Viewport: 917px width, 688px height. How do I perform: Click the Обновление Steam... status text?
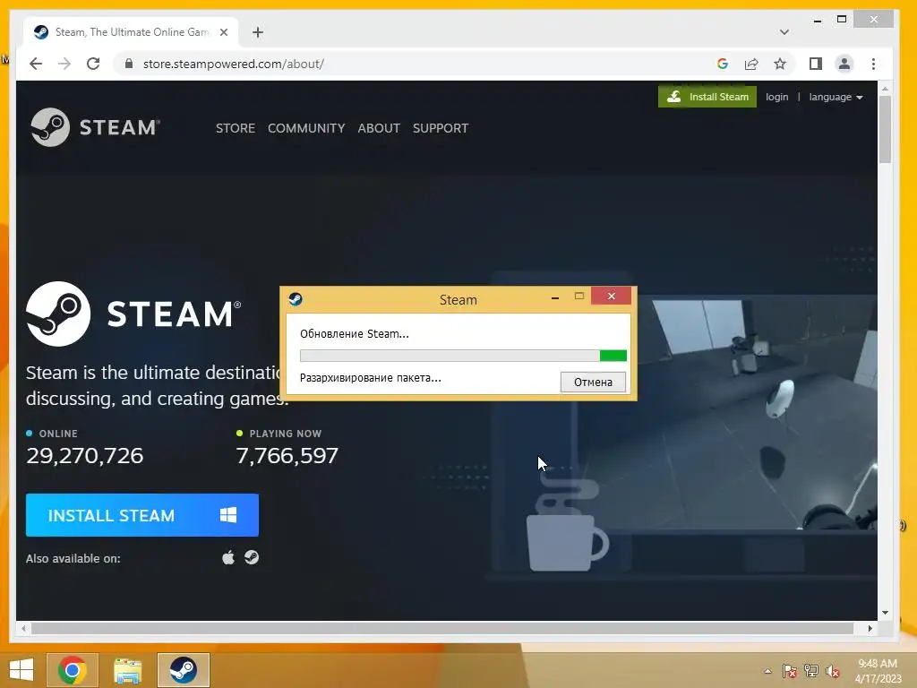pos(355,334)
